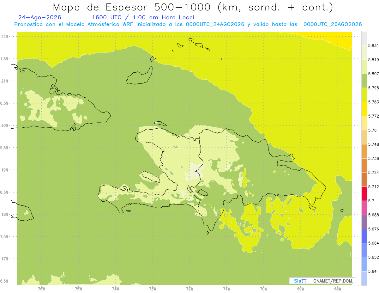Click the 21N latitude axis label
The width and height of the screenshot is (379, 293).
(x=5, y=81)
